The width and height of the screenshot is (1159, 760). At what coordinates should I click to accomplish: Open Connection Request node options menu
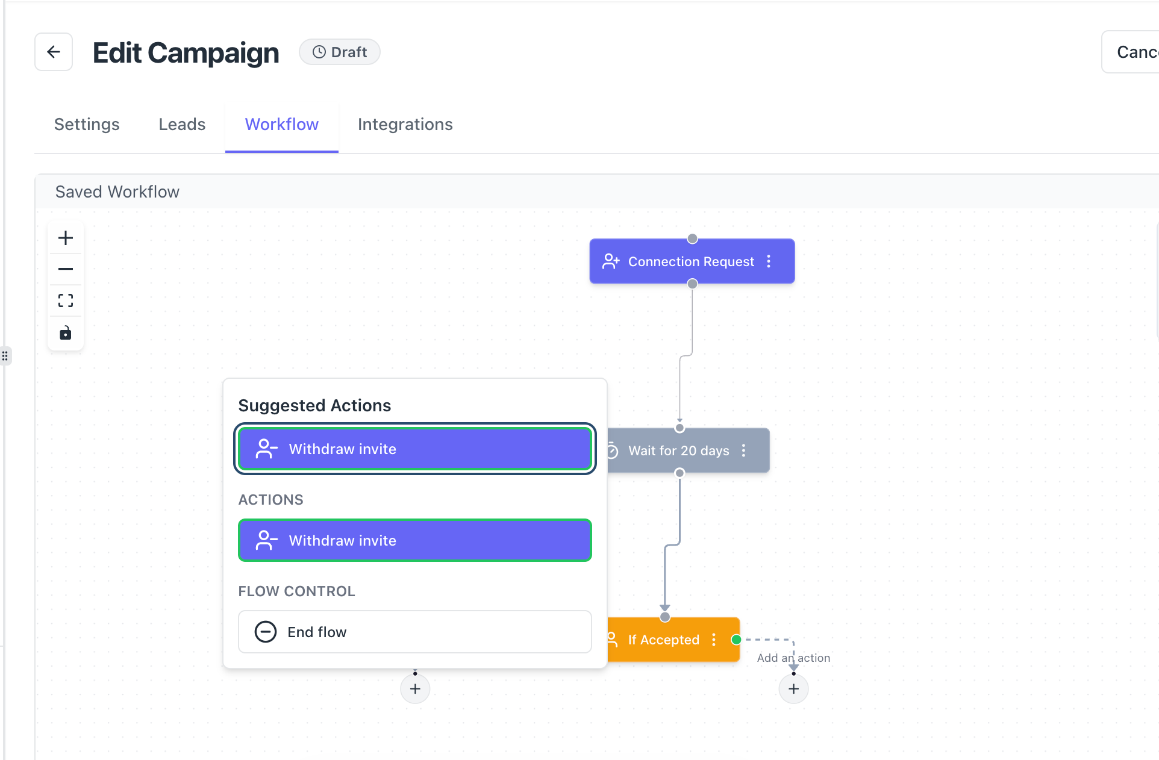point(769,261)
